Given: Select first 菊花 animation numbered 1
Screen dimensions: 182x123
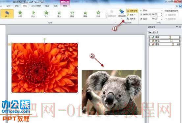Looking at the screenshot, I should click(x=164, y=37).
